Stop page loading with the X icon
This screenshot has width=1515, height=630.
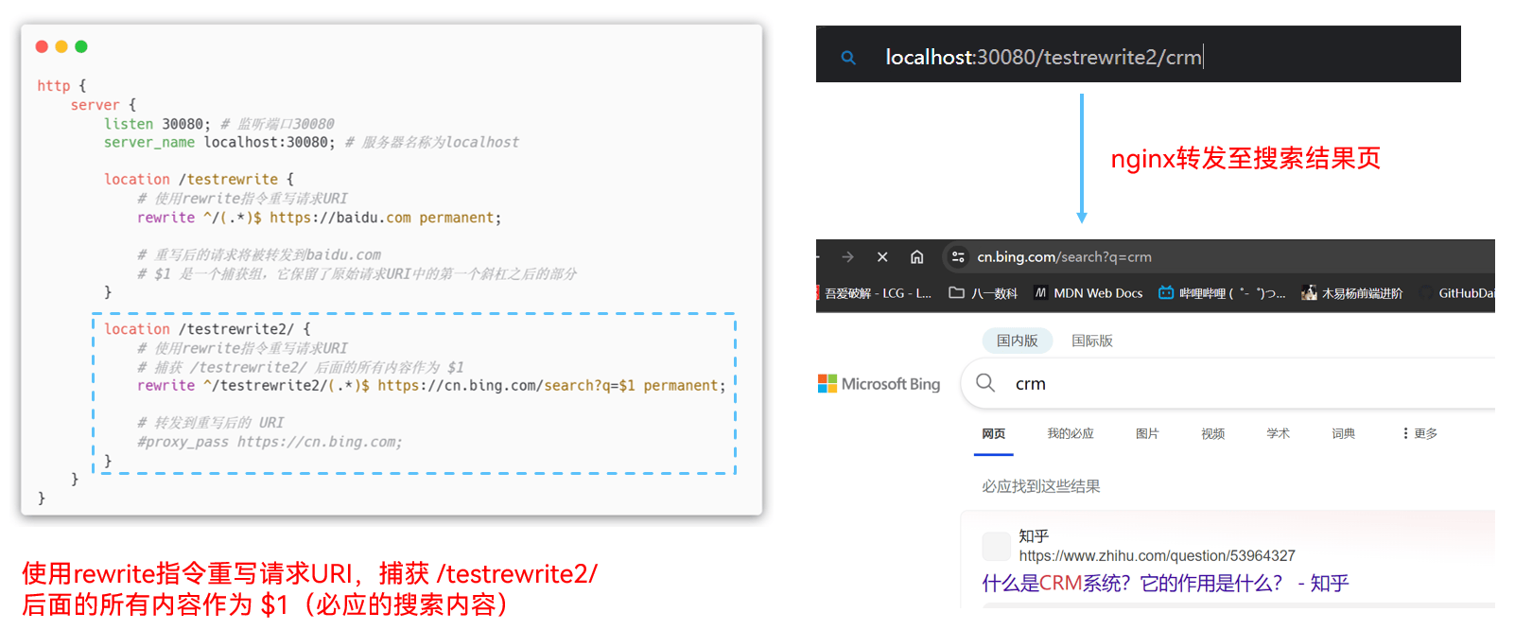(x=882, y=257)
